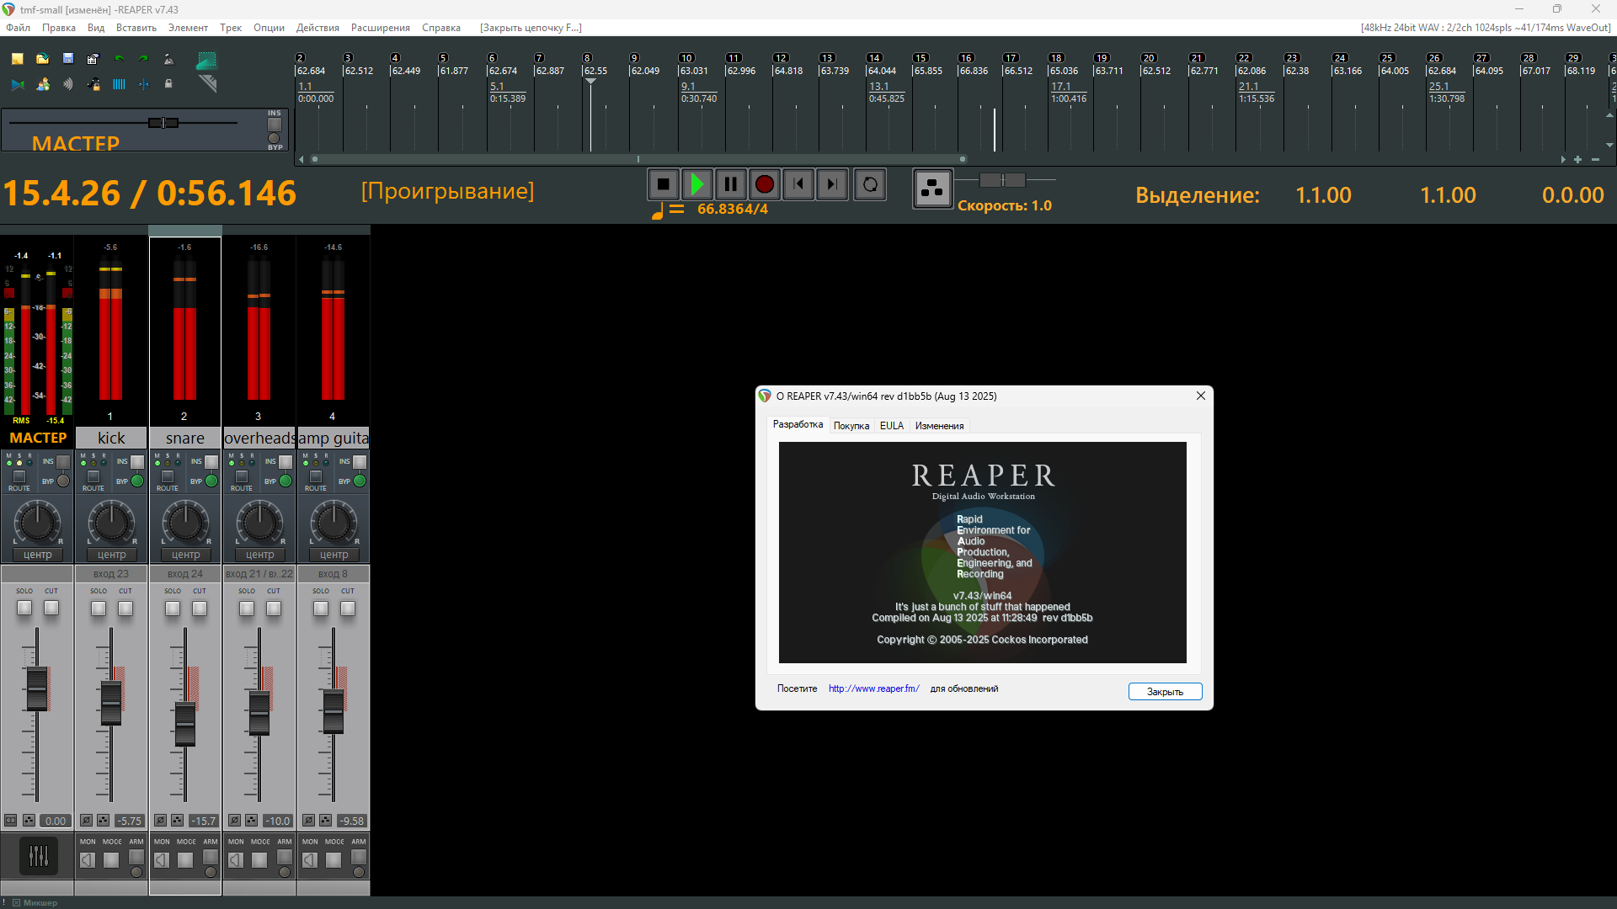The height and width of the screenshot is (909, 1617).
Task: Open http://www.reaper.fm/ link
Action: 873,688
